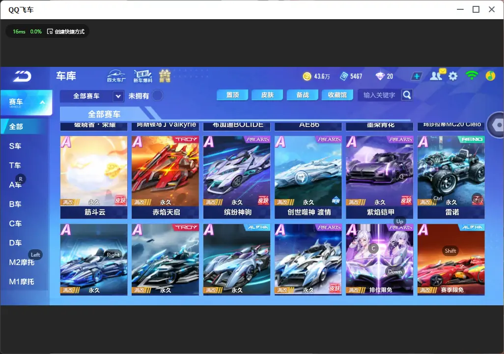Open the 全部赛车 dropdown arrow
504x354 pixels.
(x=118, y=96)
